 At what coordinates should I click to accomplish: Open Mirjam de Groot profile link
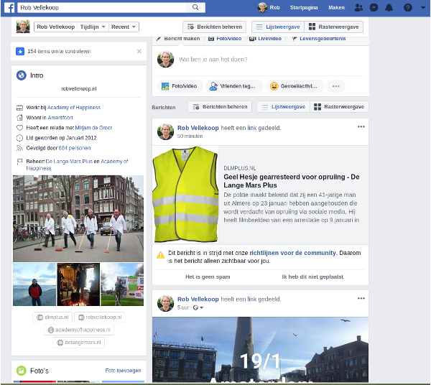point(93,128)
